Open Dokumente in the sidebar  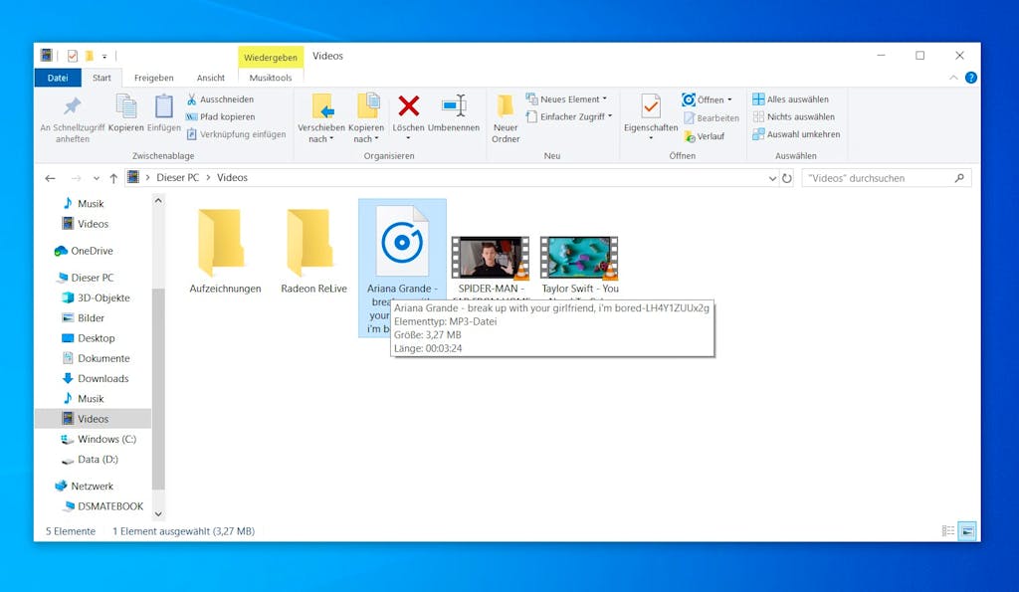(96, 358)
